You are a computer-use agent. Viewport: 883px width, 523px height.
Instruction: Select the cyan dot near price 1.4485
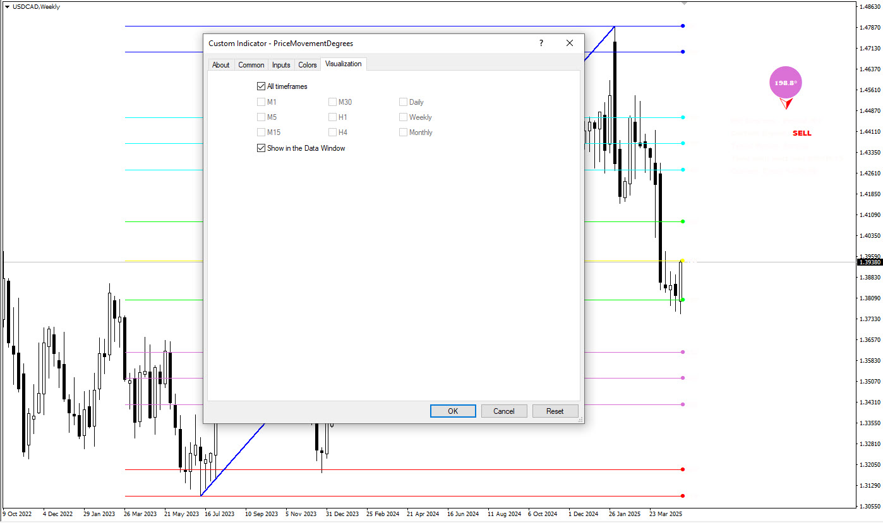pos(683,117)
